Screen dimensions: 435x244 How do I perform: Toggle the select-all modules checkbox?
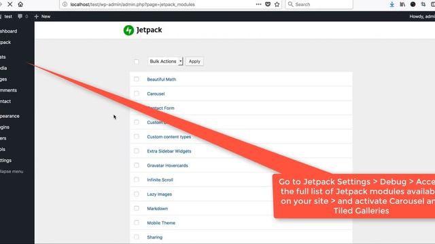(x=136, y=62)
